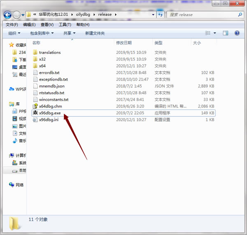Open more view options dropdown arrow
This screenshot has height=235, width=247.
pyautogui.click(x=215, y=33)
